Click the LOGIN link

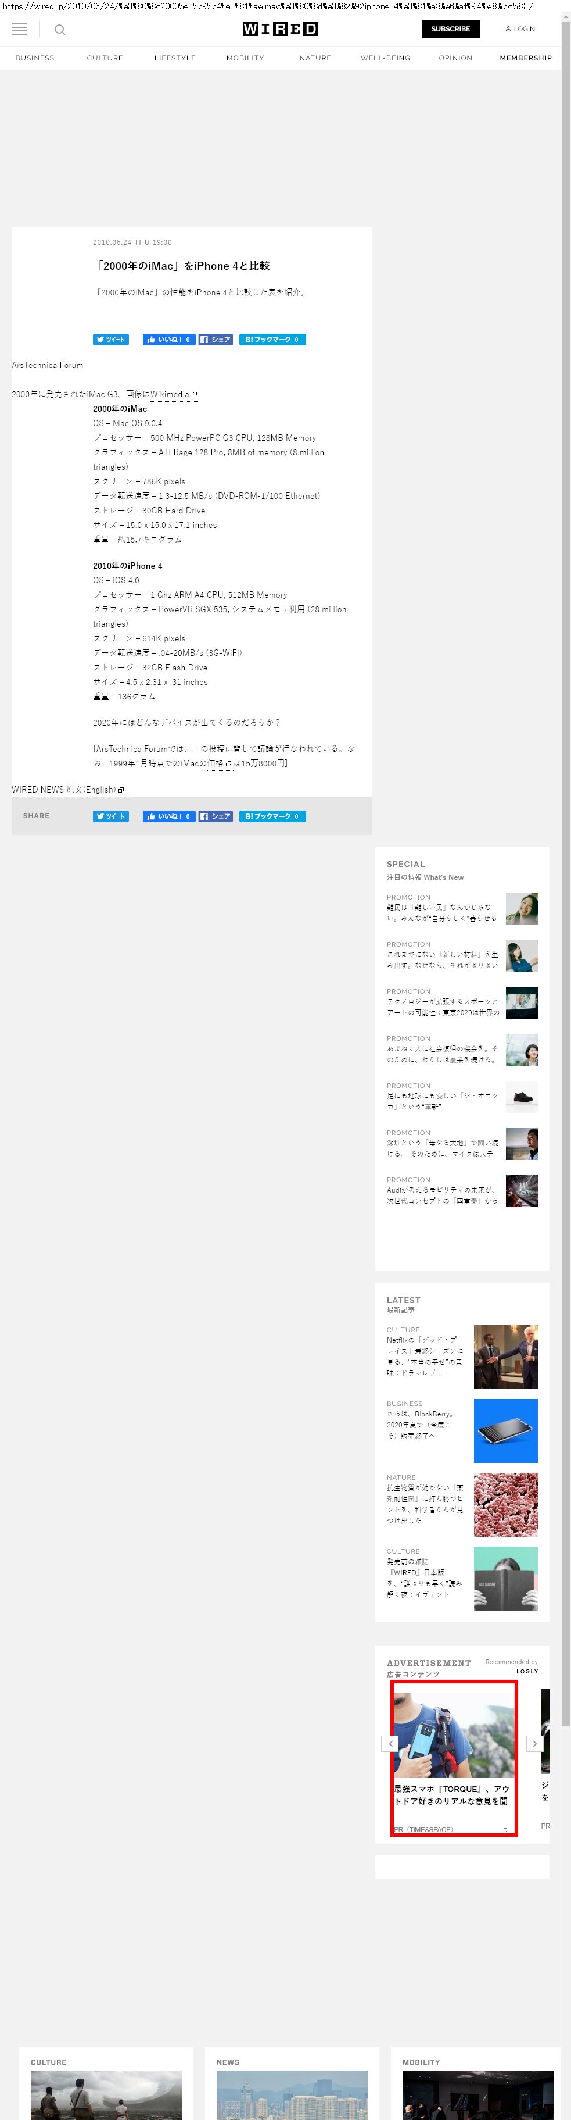[x=520, y=29]
